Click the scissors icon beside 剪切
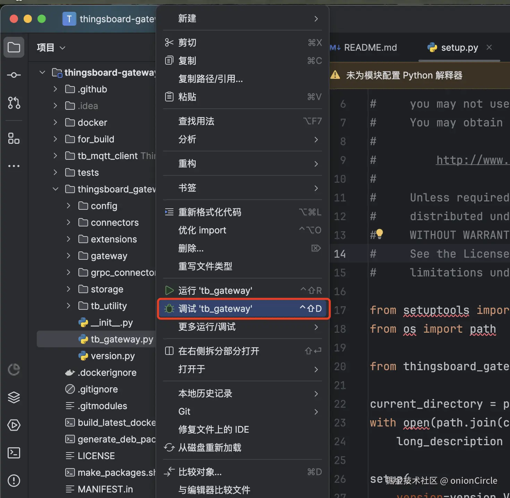Viewport: 510px width, 498px height. (x=169, y=42)
